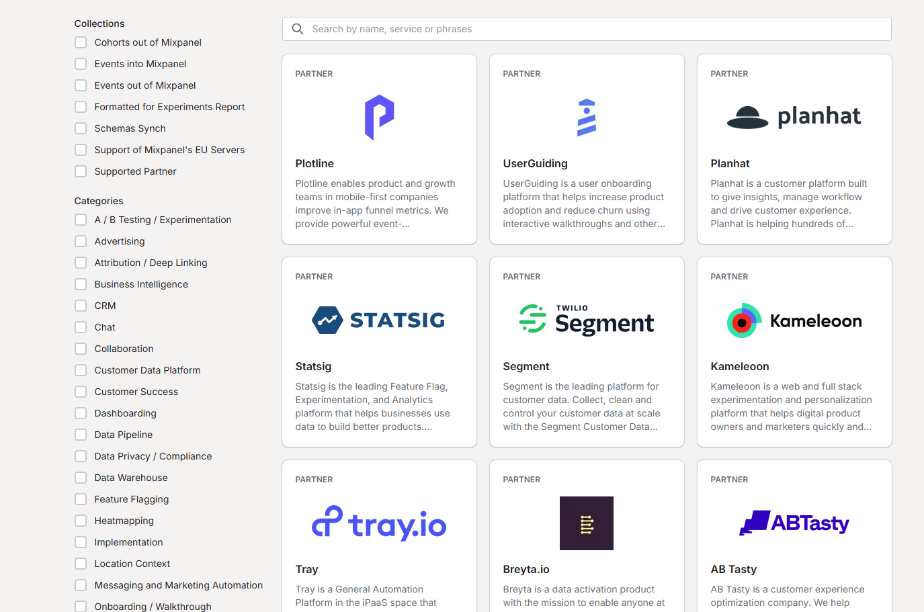Click the Messaging and Marketing Automation label
Image resolution: width=924 pixels, height=612 pixels.
[x=179, y=585]
